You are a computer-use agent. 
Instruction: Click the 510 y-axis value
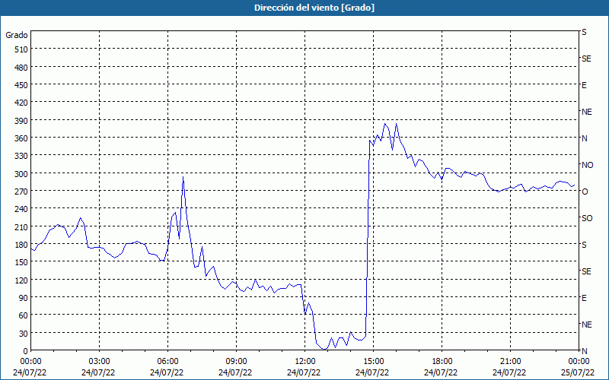[21, 49]
